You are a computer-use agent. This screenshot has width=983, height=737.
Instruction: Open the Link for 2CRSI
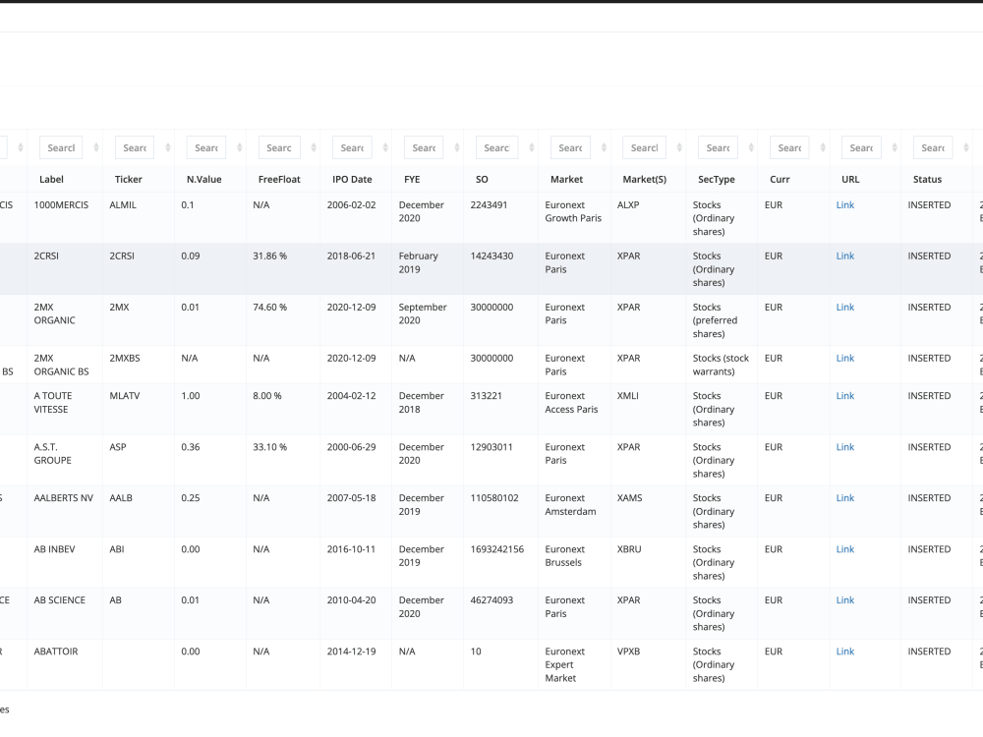pyautogui.click(x=845, y=255)
